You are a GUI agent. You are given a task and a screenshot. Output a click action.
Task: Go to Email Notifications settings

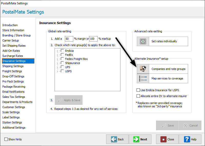[13, 92]
